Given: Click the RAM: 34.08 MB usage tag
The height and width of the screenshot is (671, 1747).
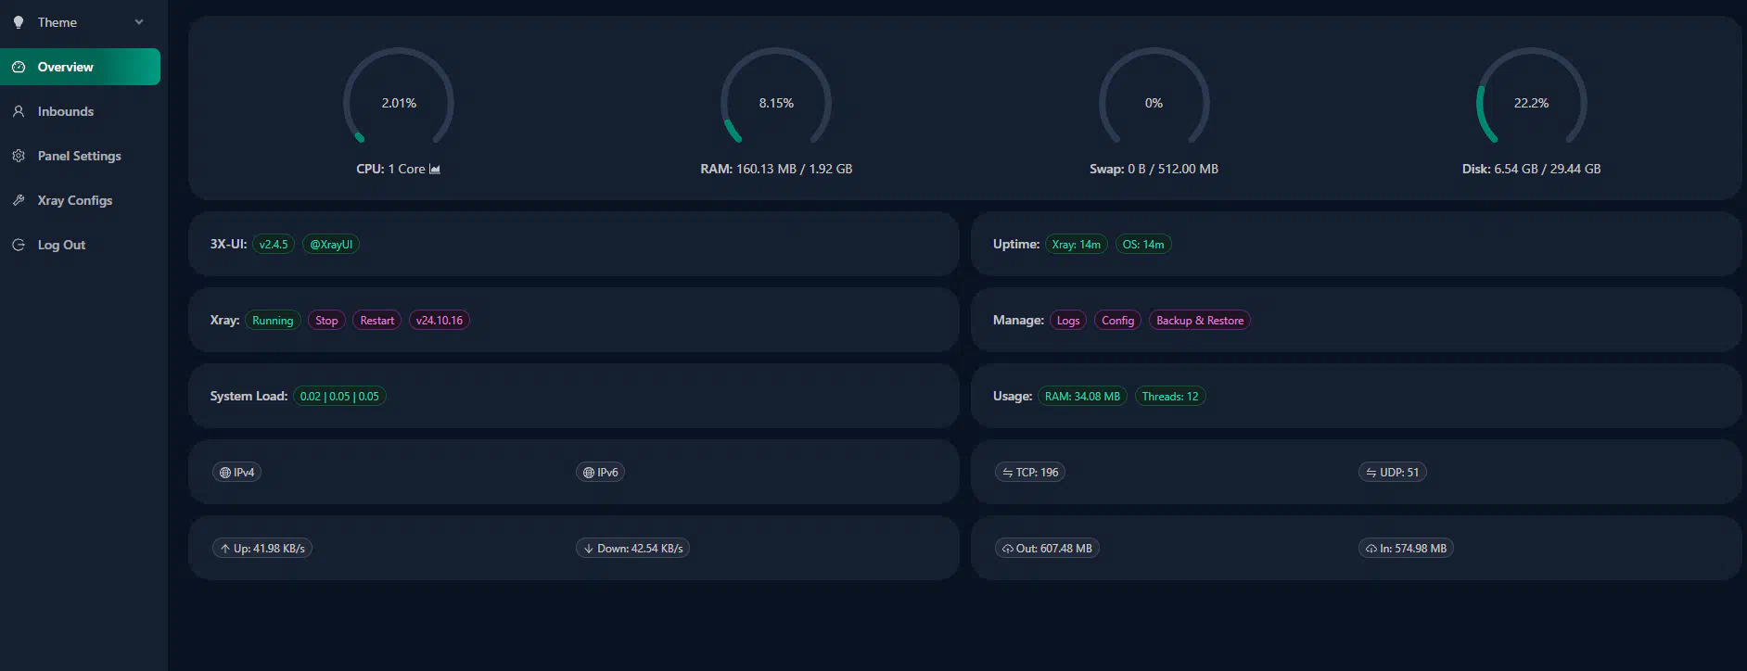Looking at the screenshot, I should (1082, 396).
